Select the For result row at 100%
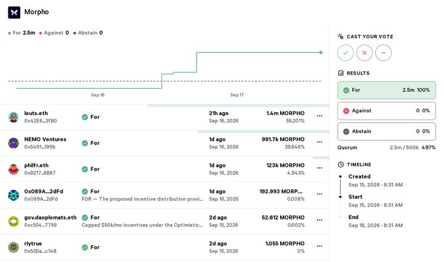 click(x=387, y=90)
